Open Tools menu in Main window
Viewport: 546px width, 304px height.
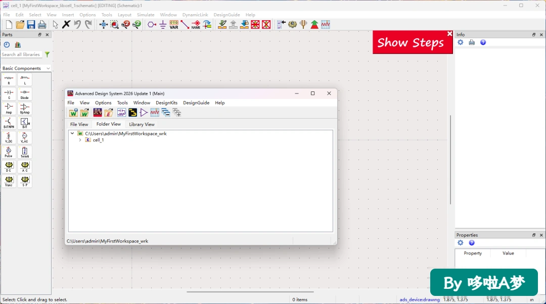(x=122, y=103)
